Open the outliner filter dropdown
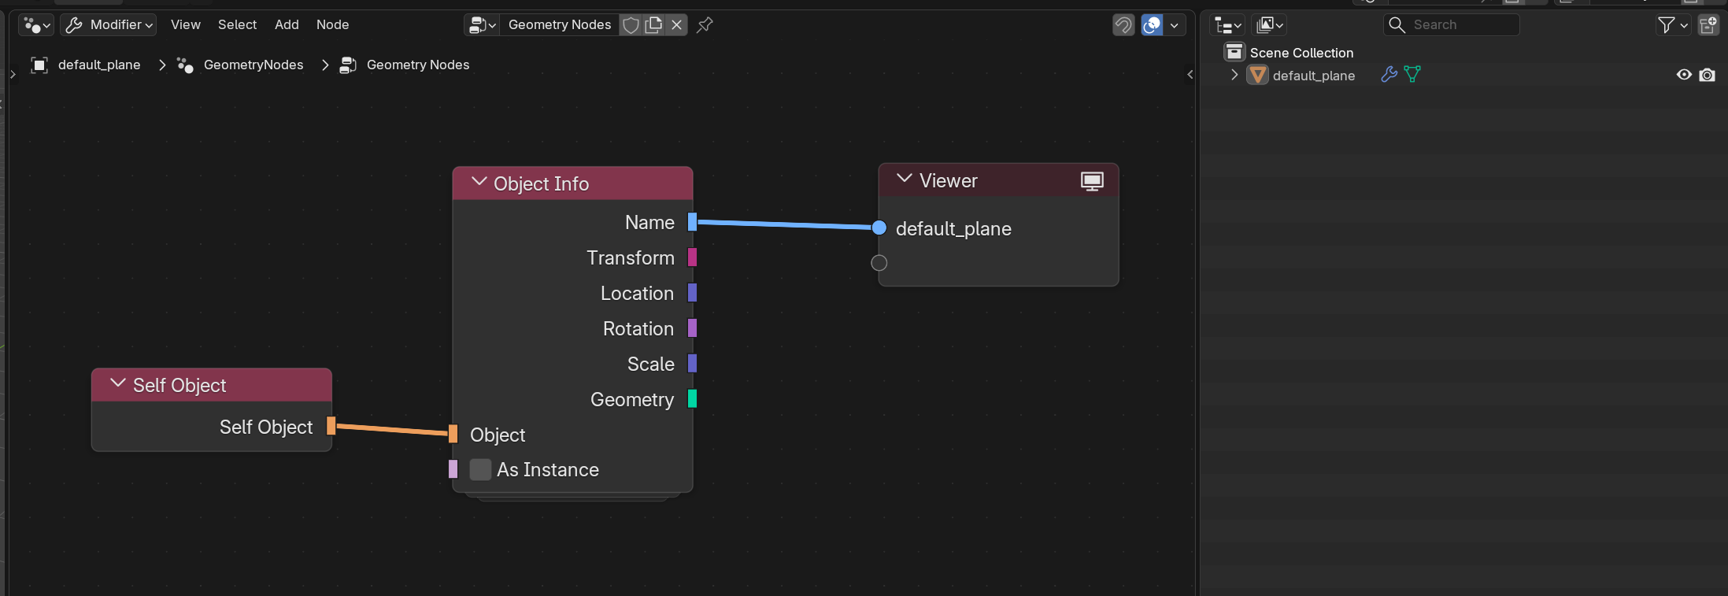This screenshot has height=596, width=1728. (1672, 25)
